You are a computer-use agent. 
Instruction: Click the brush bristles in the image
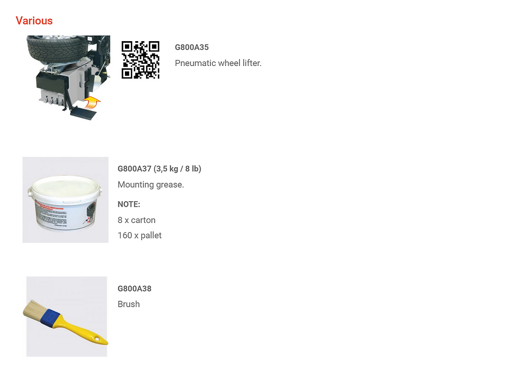point(34,310)
